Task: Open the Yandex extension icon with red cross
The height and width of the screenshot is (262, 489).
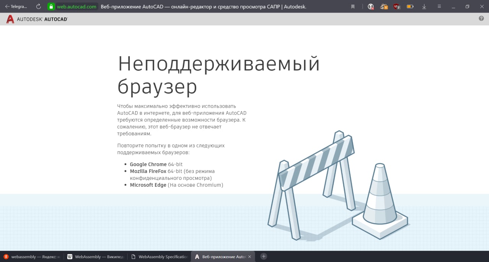Action: coord(371,6)
